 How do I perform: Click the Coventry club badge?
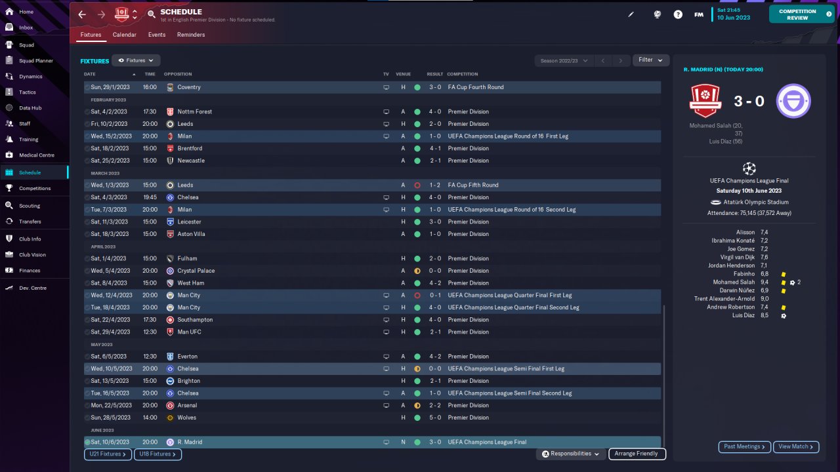point(170,87)
